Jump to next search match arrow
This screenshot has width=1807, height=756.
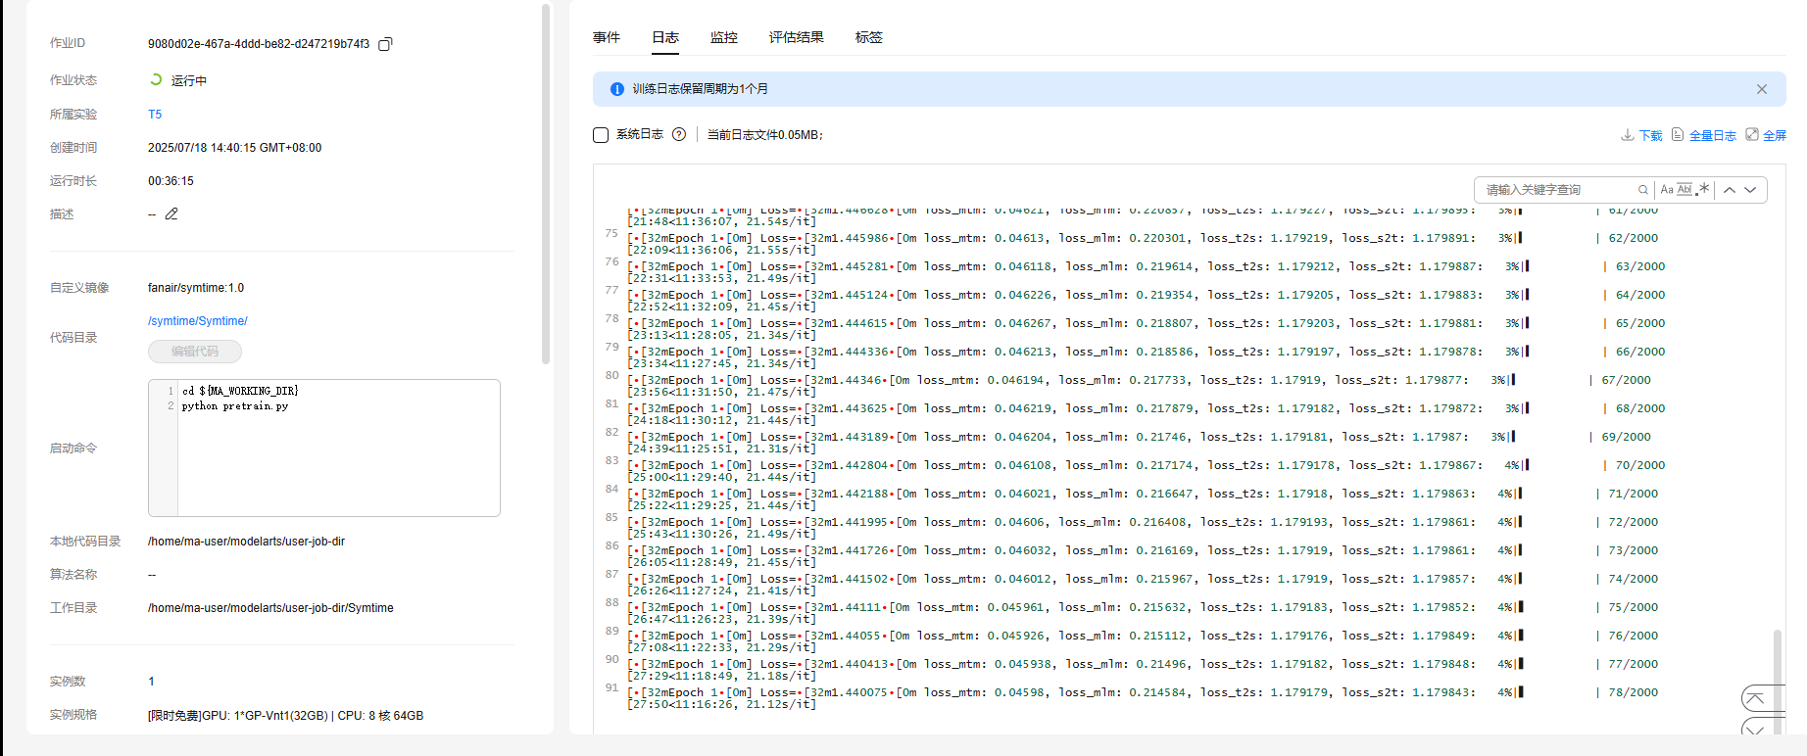pyautogui.click(x=1750, y=190)
